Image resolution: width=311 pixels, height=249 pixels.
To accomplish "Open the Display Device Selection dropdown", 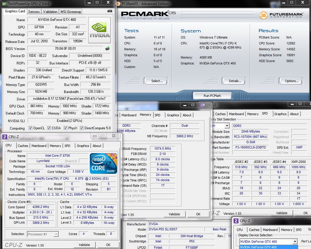I will (295, 242).
